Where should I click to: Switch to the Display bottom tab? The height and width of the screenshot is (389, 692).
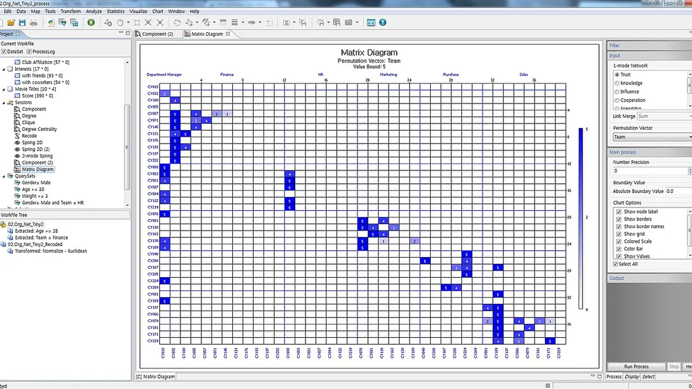[x=632, y=377]
